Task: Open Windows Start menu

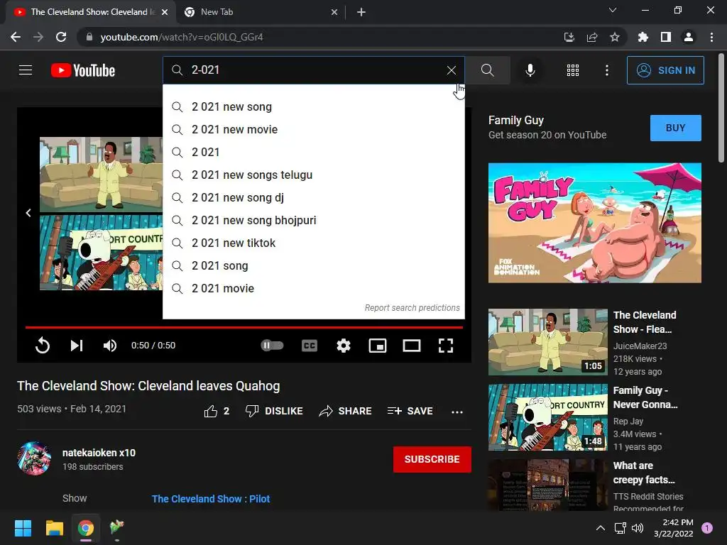Action: [23, 528]
